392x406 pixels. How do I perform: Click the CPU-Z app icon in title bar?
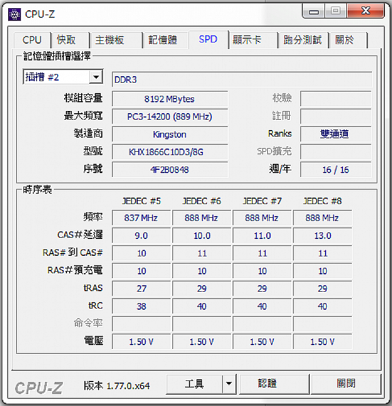14,14
